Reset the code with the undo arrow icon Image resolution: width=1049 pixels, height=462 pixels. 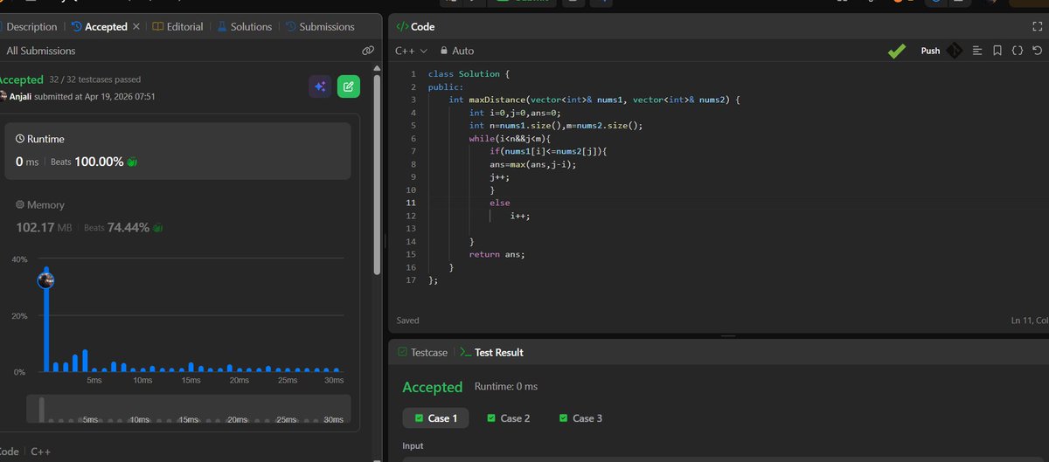(1037, 51)
